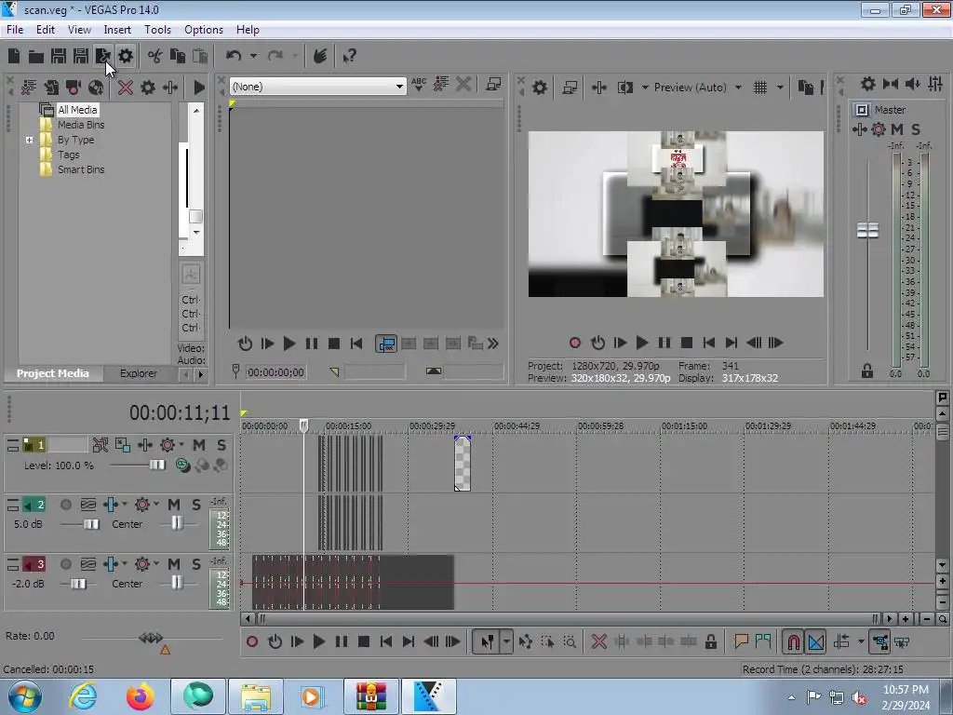Solo video track 1
Image resolution: width=953 pixels, height=715 pixels.
pyautogui.click(x=221, y=445)
